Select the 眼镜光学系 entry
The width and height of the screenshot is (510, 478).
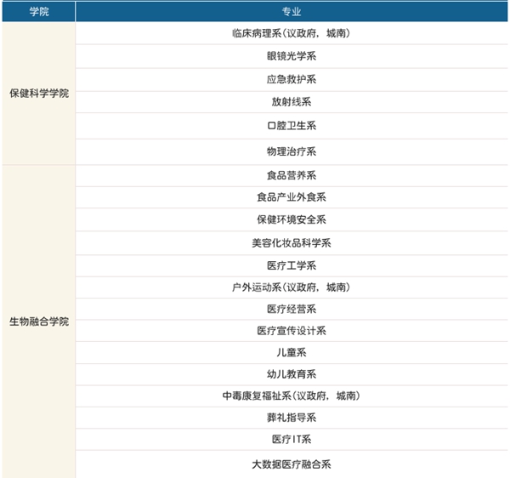coord(292,56)
